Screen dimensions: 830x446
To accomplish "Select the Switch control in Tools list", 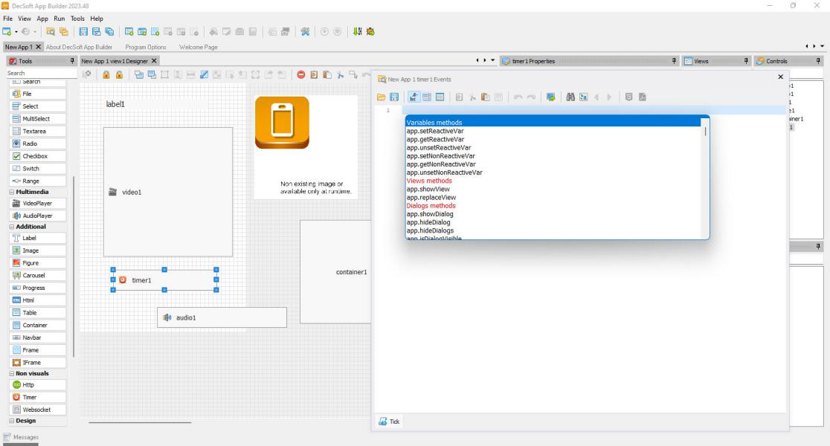I will (x=37, y=169).
